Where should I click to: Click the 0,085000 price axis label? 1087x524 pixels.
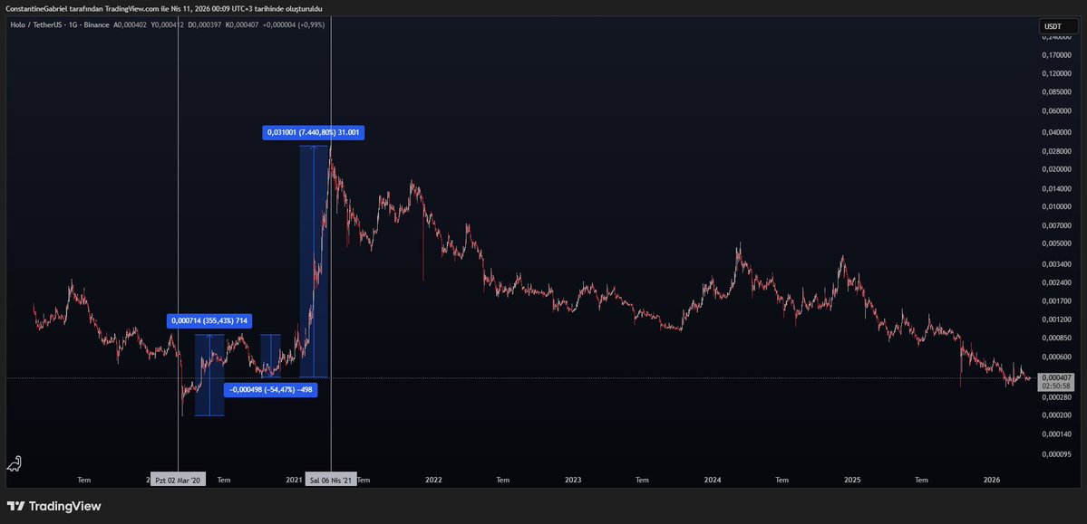coord(1058,92)
